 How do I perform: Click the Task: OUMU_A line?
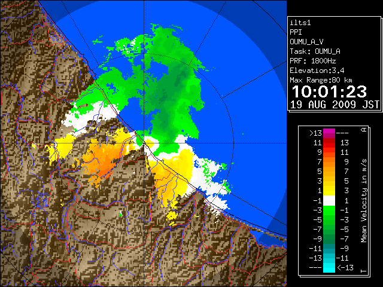point(315,51)
